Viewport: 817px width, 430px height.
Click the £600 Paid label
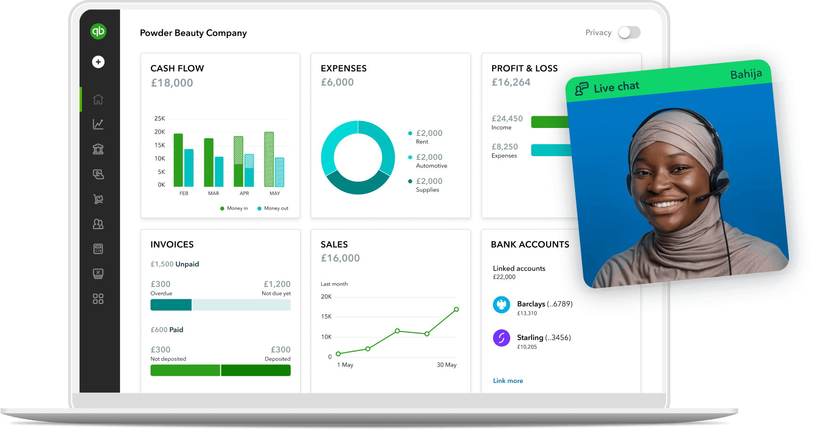167,330
